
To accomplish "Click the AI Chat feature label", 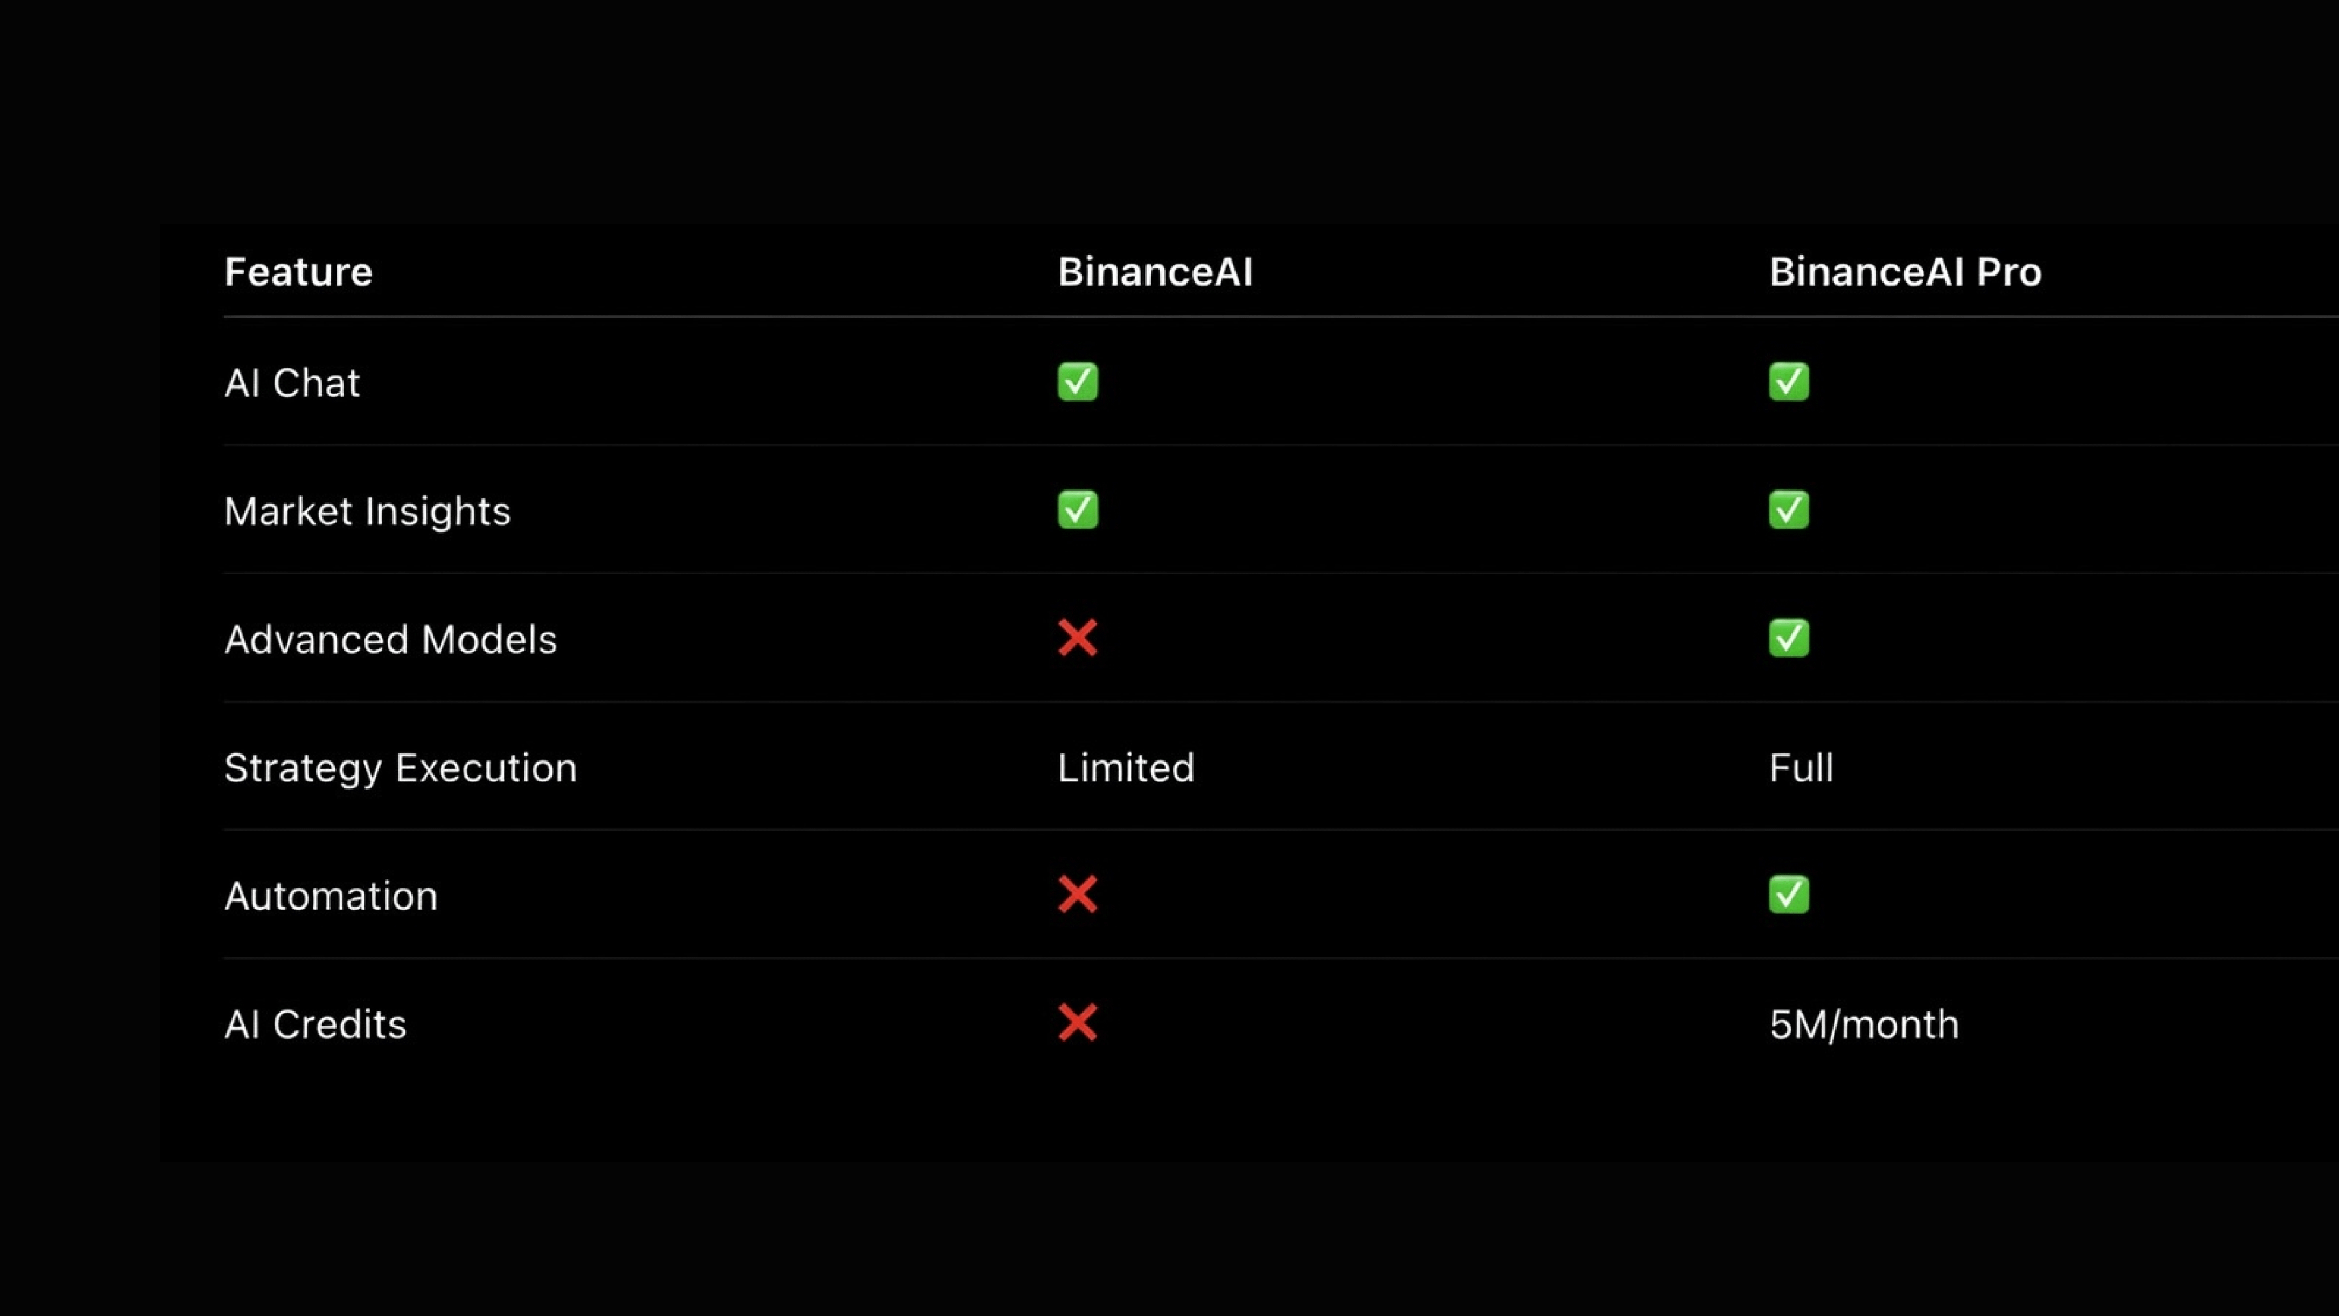I will [x=292, y=382].
